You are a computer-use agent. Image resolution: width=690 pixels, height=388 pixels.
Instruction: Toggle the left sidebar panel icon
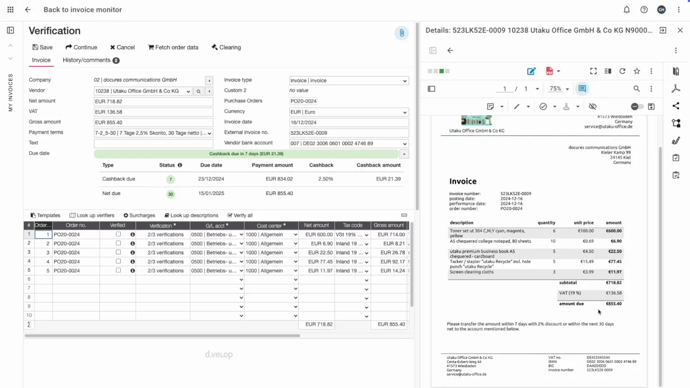(10, 30)
